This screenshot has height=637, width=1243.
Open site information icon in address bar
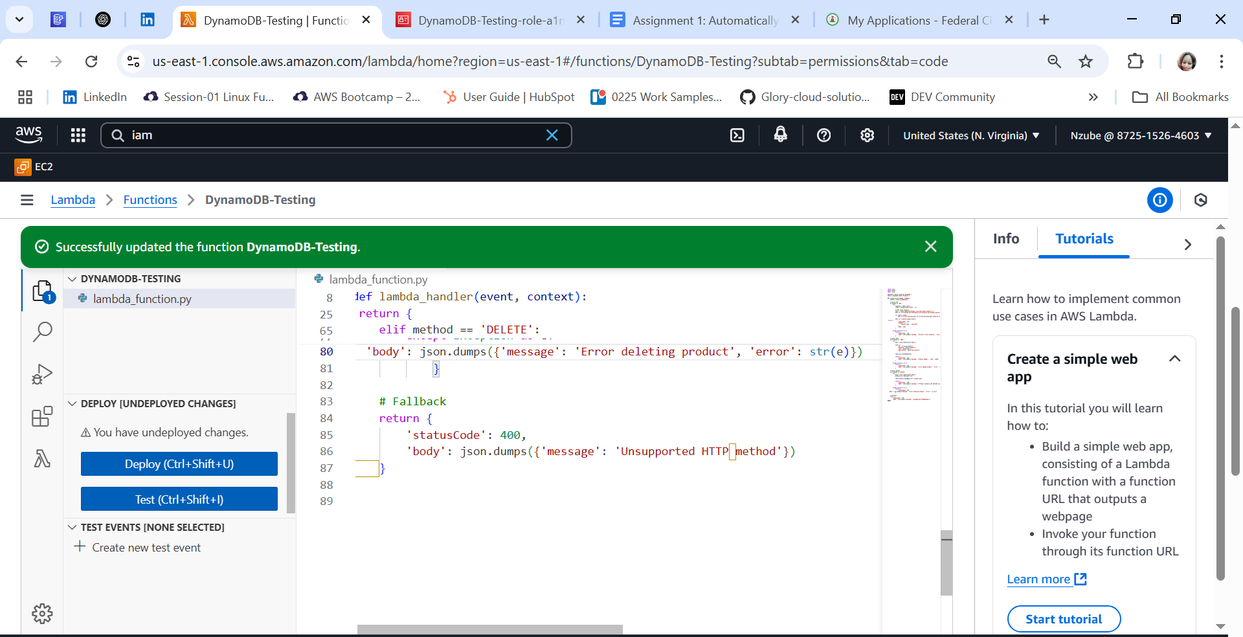pyautogui.click(x=133, y=61)
